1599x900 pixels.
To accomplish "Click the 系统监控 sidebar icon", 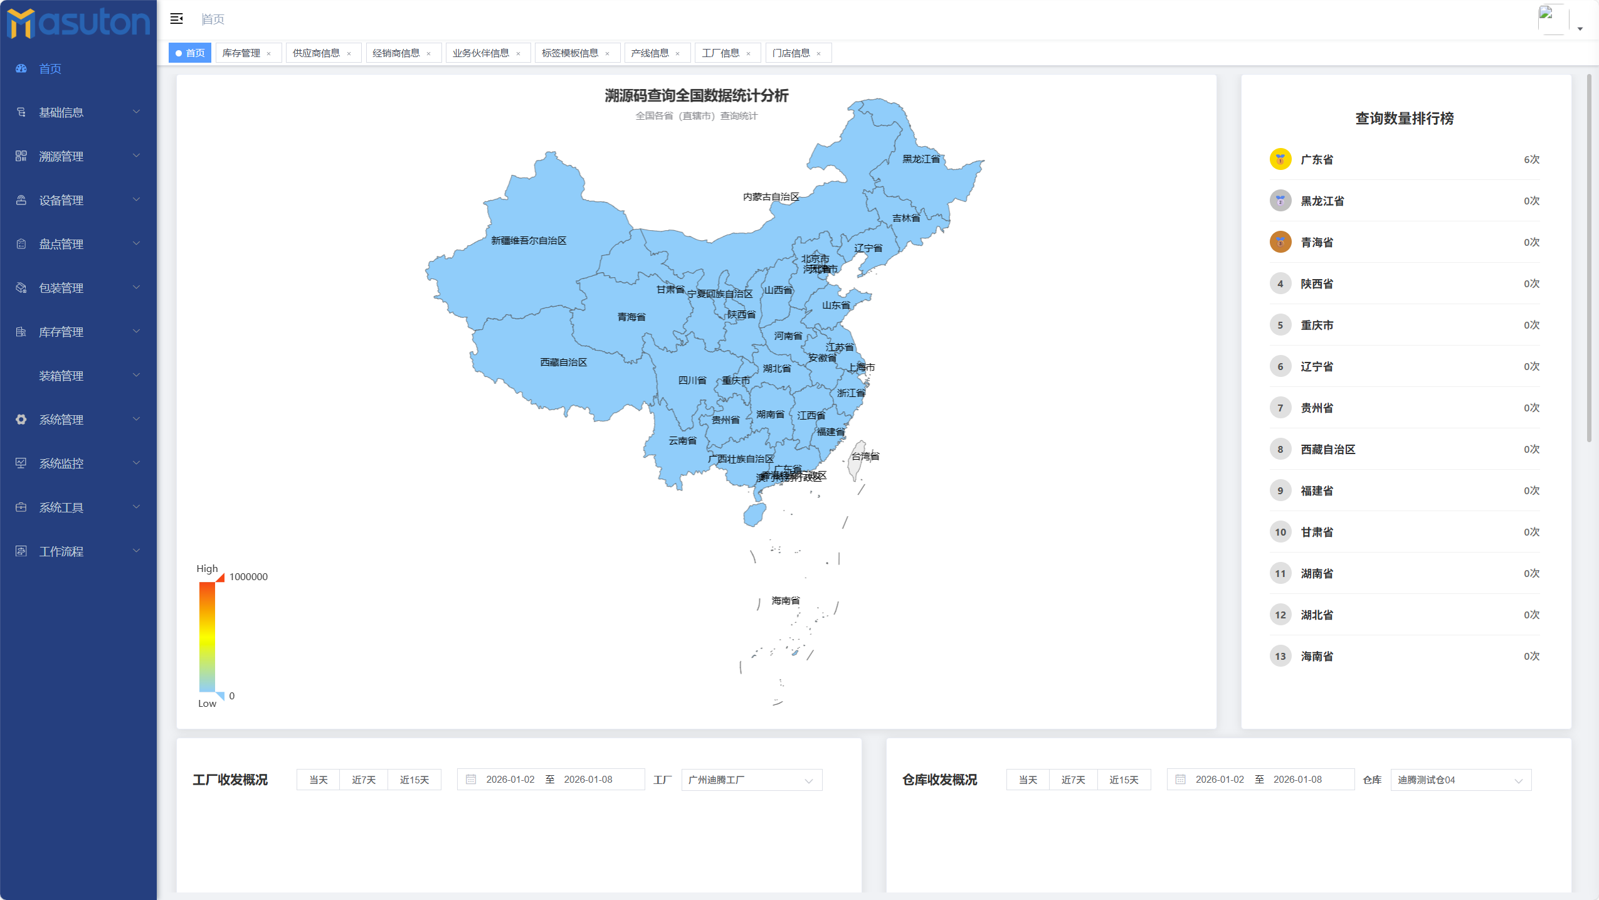I will pos(21,463).
